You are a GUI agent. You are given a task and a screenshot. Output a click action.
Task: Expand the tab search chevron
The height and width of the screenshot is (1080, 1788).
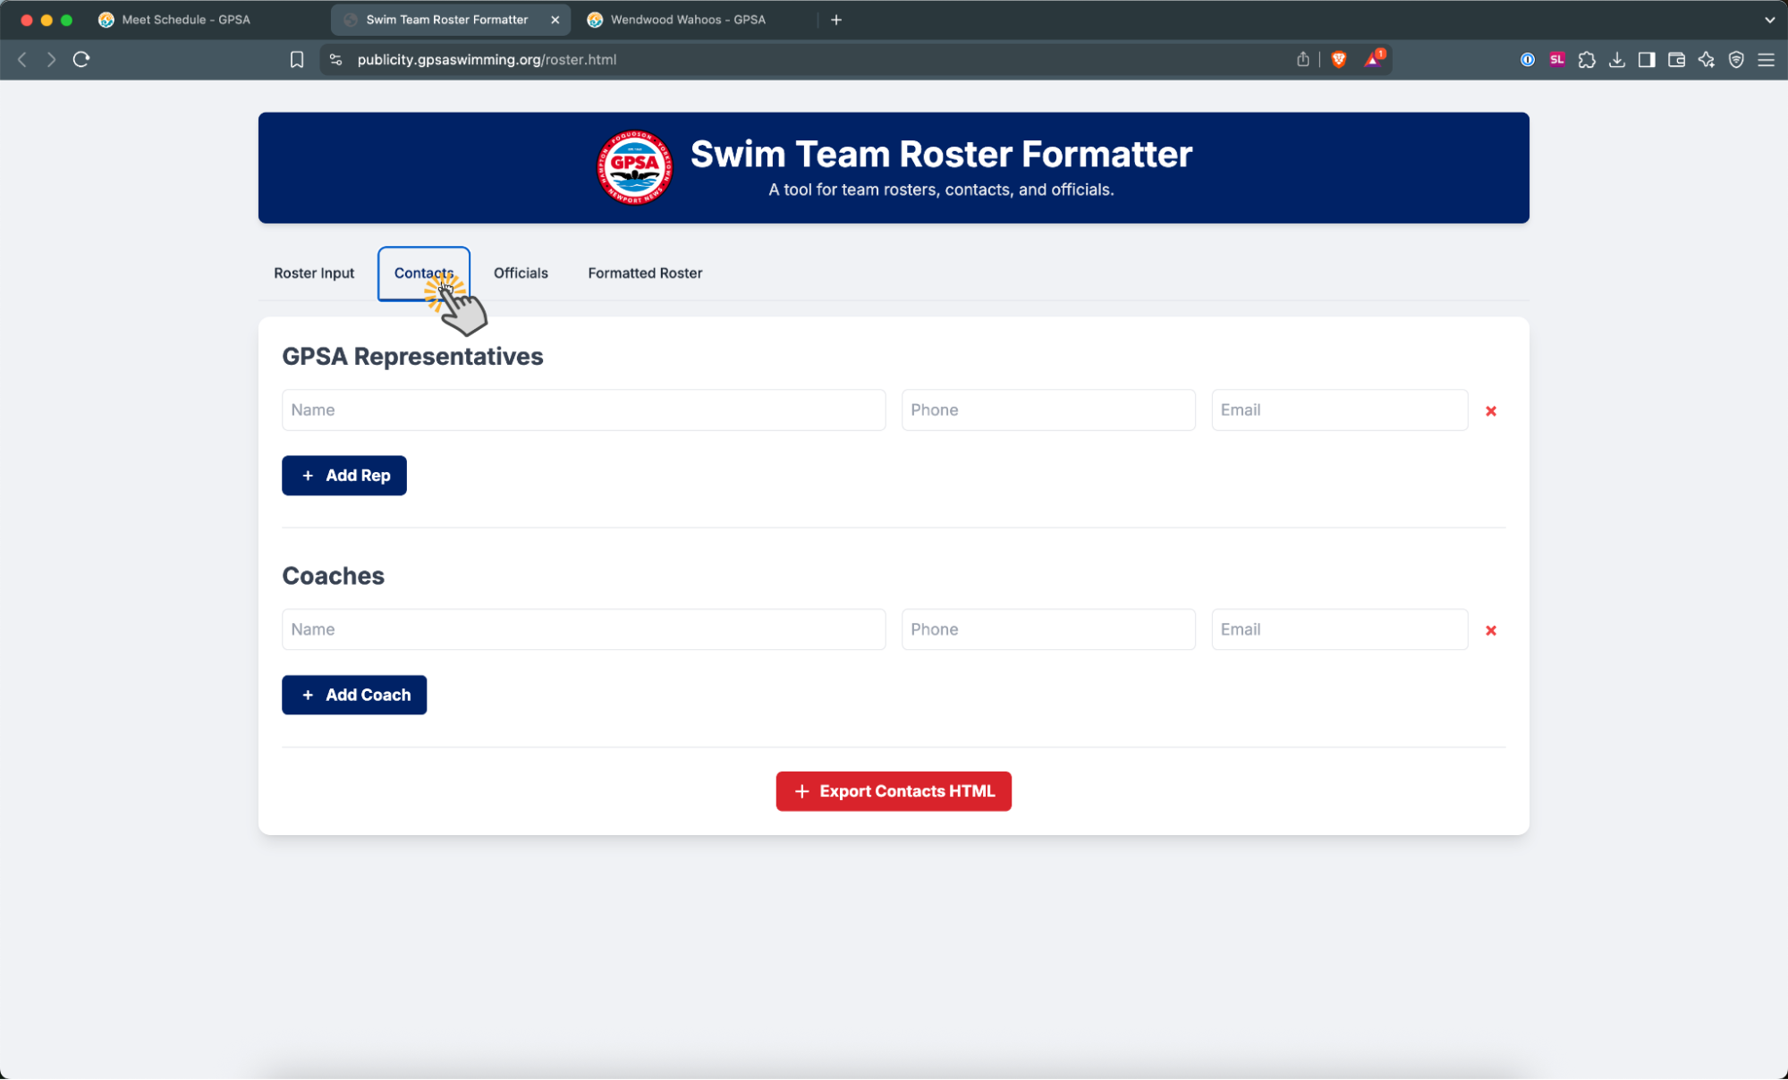coord(1768,20)
